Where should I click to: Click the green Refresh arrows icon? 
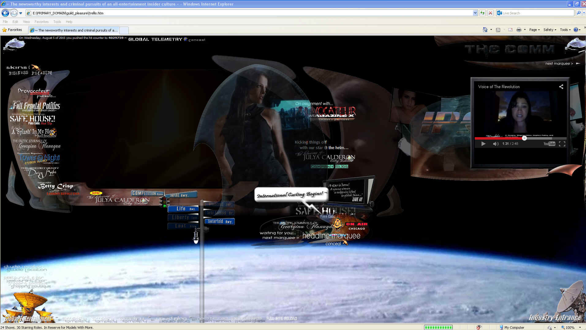(x=482, y=13)
